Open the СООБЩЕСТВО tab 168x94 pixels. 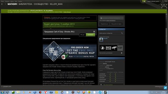41,4
